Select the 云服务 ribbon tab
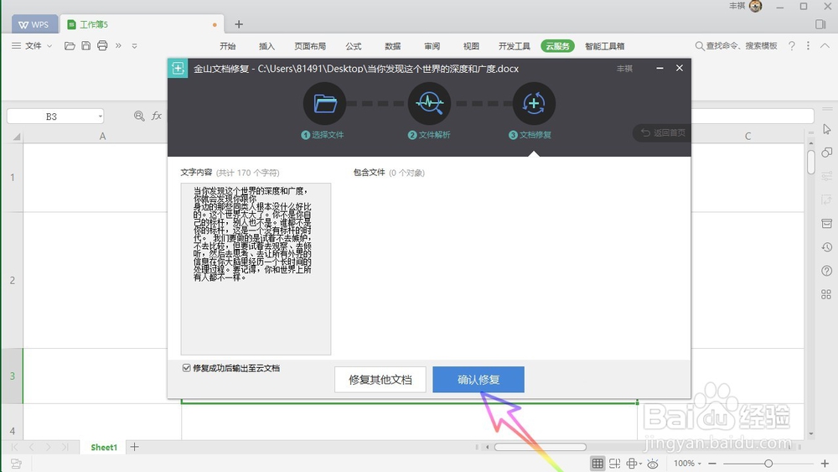The image size is (838, 472). click(x=557, y=46)
